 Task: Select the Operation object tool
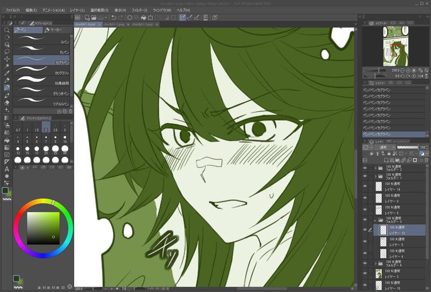[x=7, y=44]
